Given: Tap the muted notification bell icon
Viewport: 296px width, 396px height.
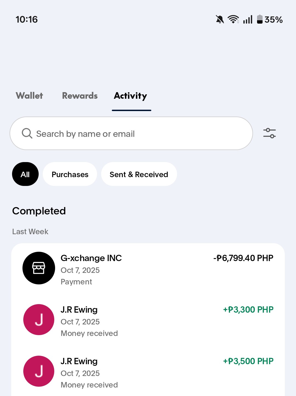Looking at the screenshot, I should [220, 19].
